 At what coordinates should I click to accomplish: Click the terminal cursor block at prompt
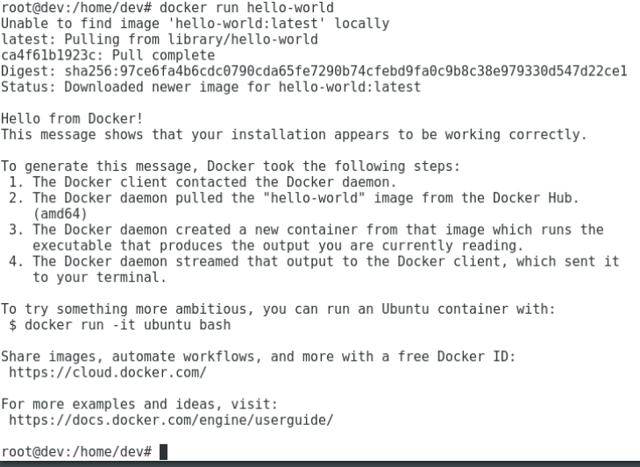[163, 452]
